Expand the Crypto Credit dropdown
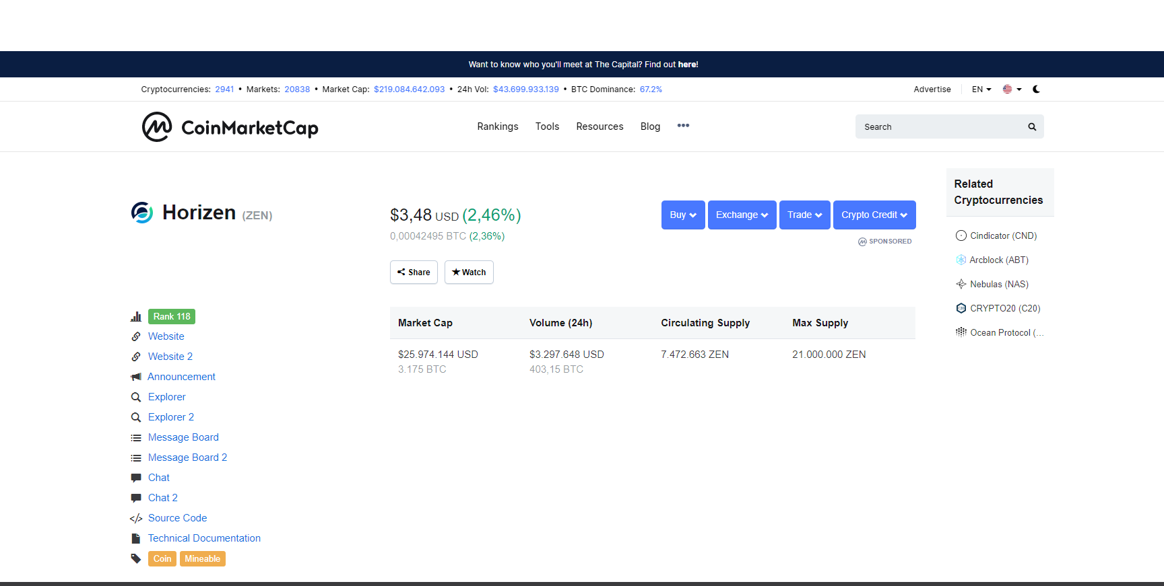Image resolution: width=1164 pixels, height=586 pixels. tap(874, 215)
